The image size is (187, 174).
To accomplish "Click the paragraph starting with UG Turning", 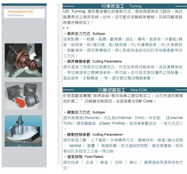I will pyautogui.click(x=123, y=17).
